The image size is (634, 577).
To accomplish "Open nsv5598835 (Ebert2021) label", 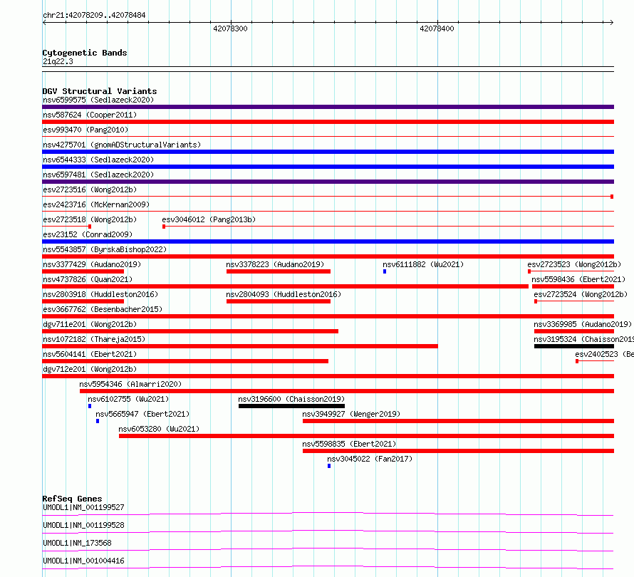I will coord(349,444).
